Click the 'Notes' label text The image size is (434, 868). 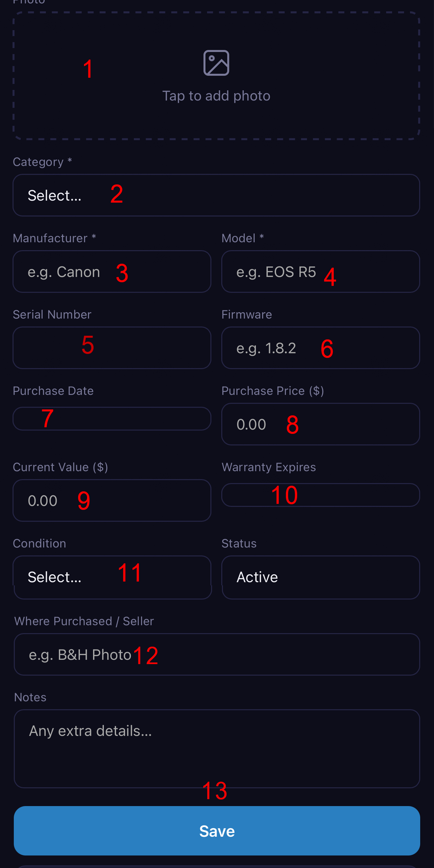(x=30, y=697)
